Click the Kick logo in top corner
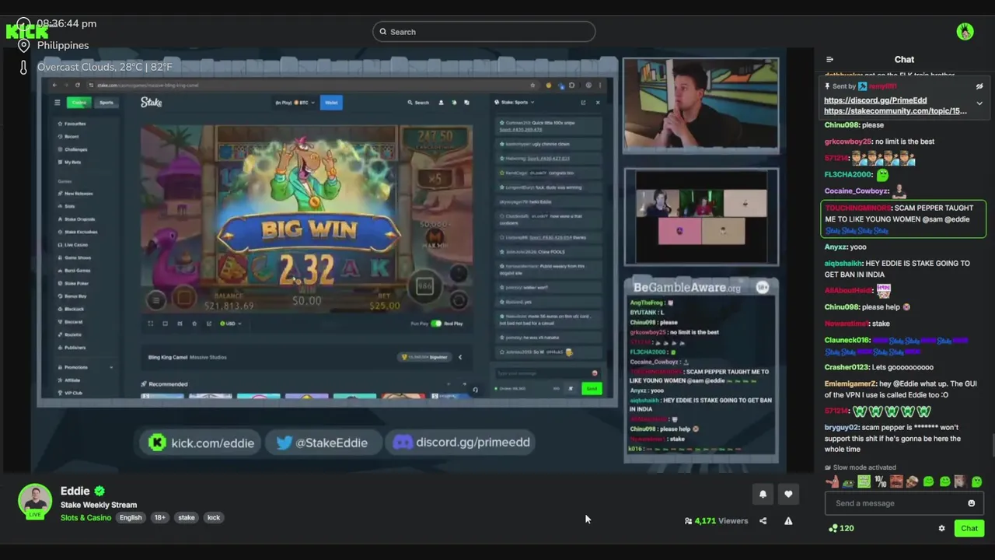 pyautogui.click(x=27, y=31)
